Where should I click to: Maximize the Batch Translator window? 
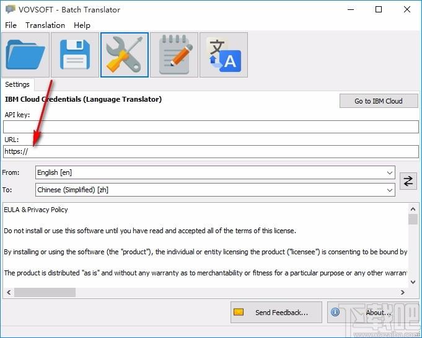[379, 9]
